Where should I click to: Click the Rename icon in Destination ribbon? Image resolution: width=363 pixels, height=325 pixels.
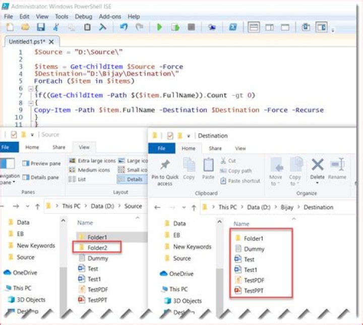click(x=337, y=169)
